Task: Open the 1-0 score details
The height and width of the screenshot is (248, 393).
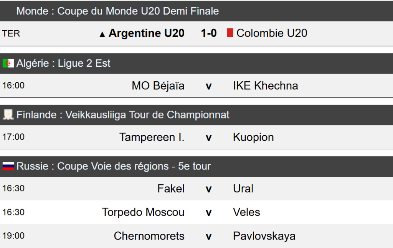Action: pos(209,33)
